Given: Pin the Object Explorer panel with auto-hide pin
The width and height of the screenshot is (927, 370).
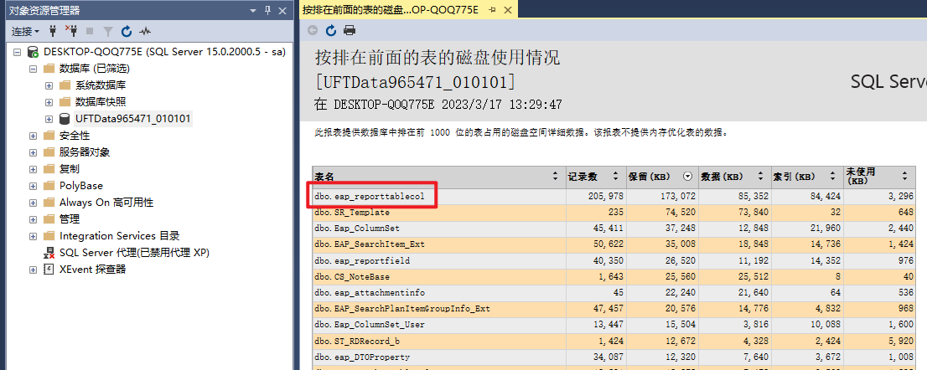Looking at the screenshot, I should click(x=268, y=10).
